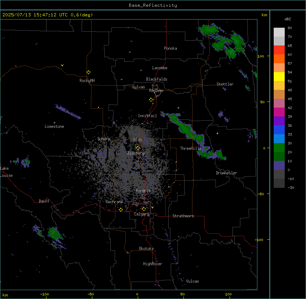Click the Calgary city label
Viewport: 306px width, 299px height.
click(142, 214)
